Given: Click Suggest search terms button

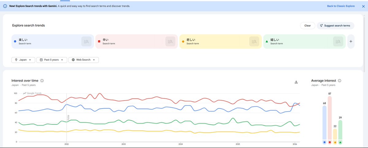Looking at the screenshot, I should click(335, 26).
